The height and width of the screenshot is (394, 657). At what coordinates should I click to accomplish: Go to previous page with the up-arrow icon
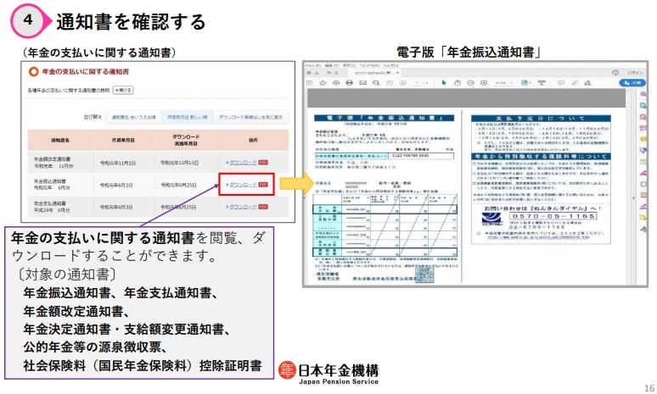[390, 83]
